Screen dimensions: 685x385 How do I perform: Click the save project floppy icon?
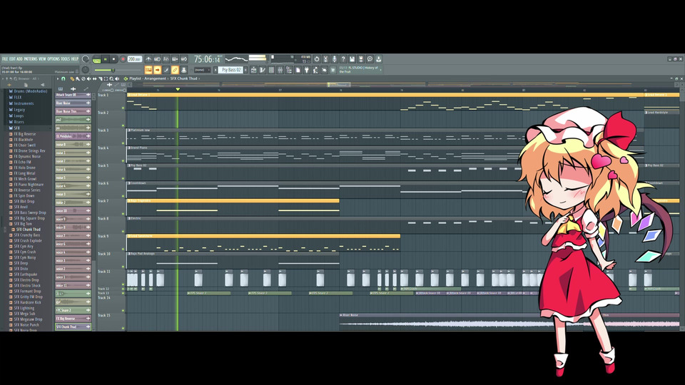tap(352, 59)
